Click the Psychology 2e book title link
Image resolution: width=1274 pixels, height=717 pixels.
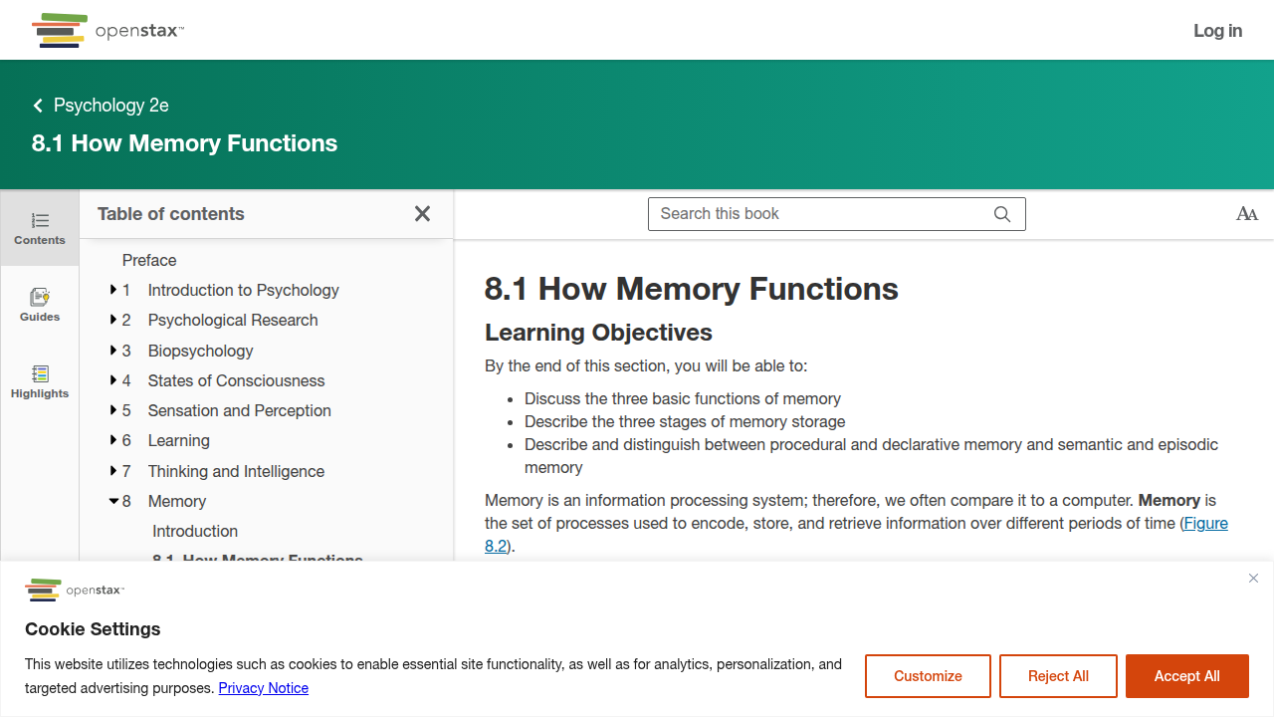pyautogui.click(x=111, y=106)
